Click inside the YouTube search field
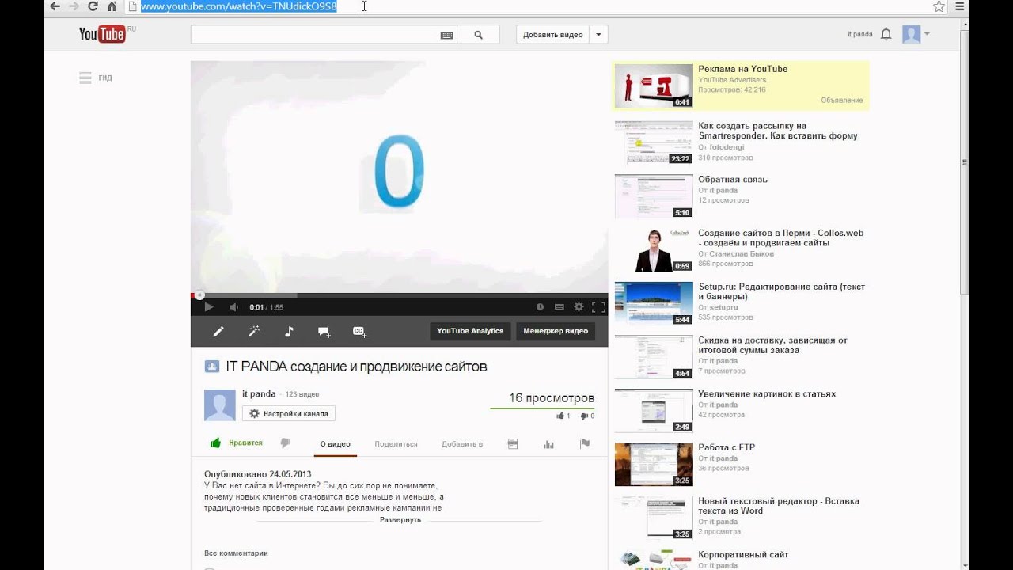1013x570 pixels. point(315,35)
